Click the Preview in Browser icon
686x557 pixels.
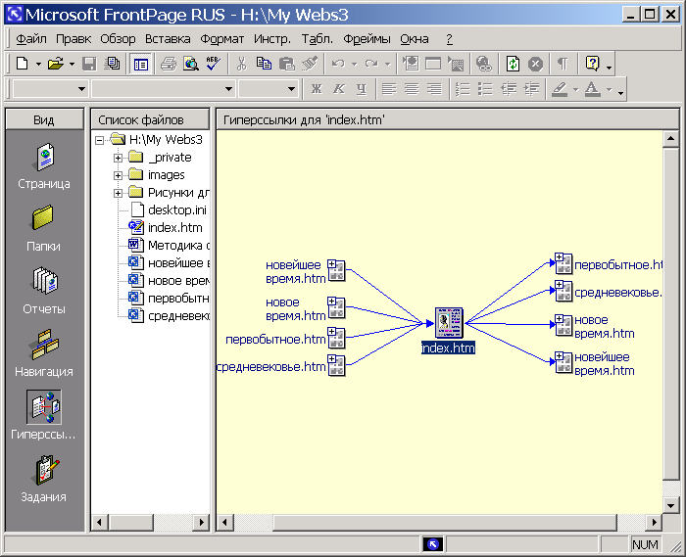pyautogui.click(x=191, y=64)
